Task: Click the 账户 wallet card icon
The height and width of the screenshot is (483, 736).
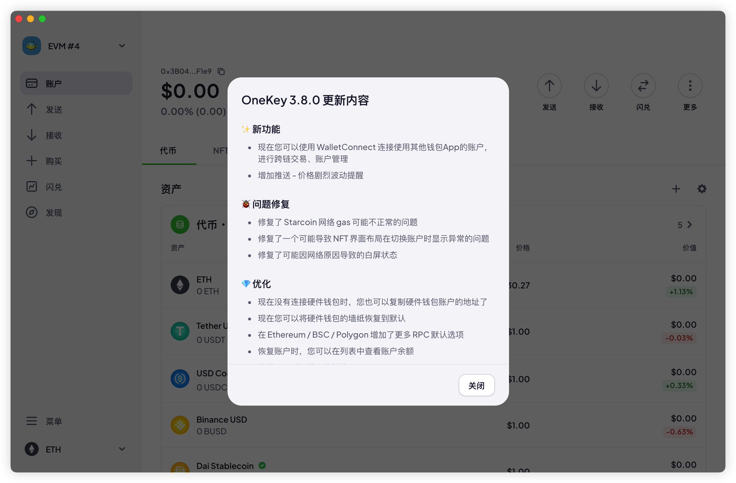Action: 32,83
